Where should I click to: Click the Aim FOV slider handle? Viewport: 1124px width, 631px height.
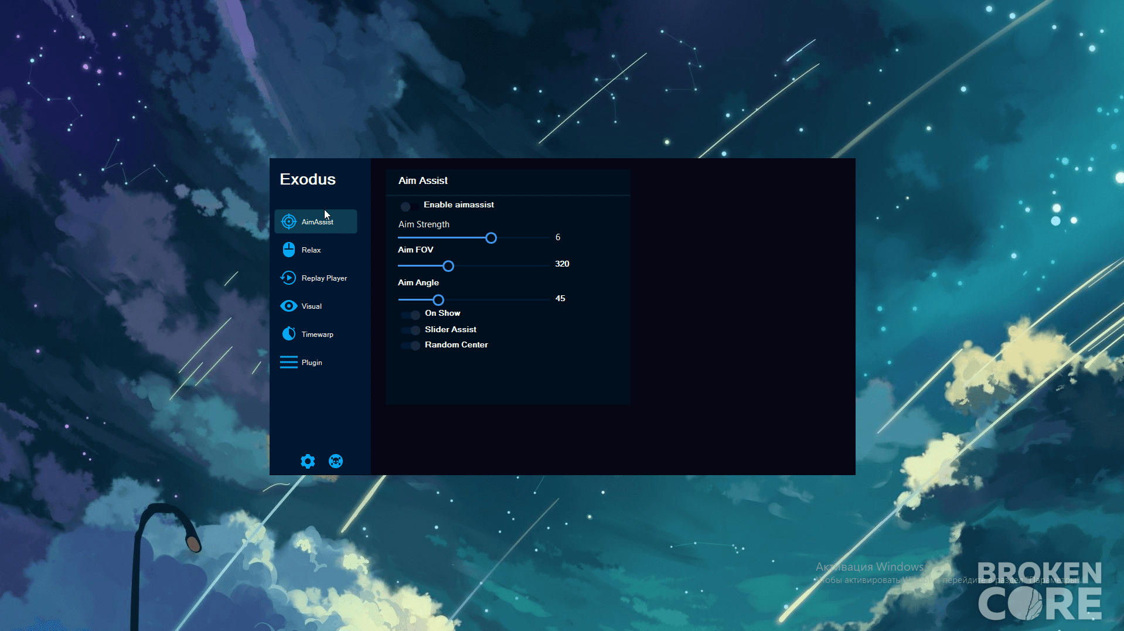point(448,266)
